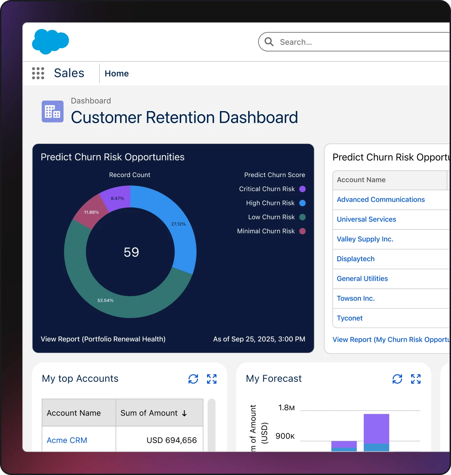Refresh the My top Accounts card

[193, 379]
